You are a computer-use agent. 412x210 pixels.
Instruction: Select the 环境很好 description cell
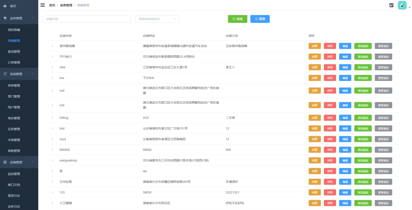click(232, 182)
